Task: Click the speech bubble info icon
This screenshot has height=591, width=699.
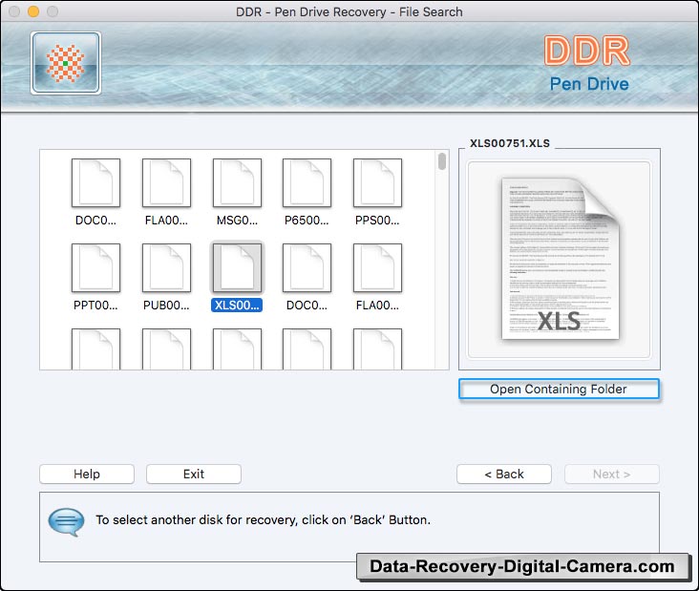Action: click(66, 521)
